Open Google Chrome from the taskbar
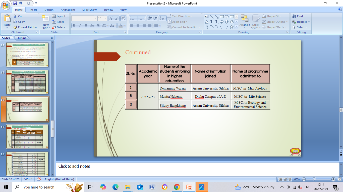Screen dimensions: 343x192 (177, 187)
